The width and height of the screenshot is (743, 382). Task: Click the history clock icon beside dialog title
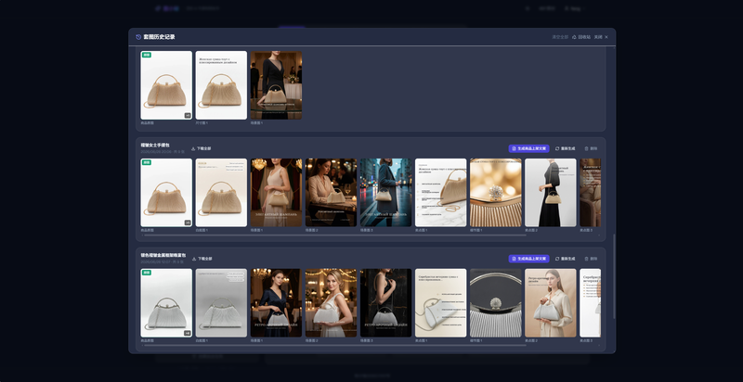[x=138, y=37]
